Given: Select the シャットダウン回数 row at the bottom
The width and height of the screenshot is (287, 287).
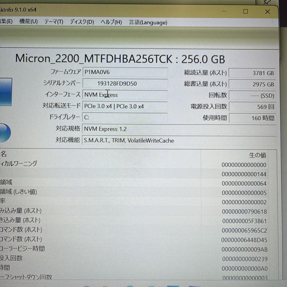Looking at the screenshot, I should [x=134, y=277].
